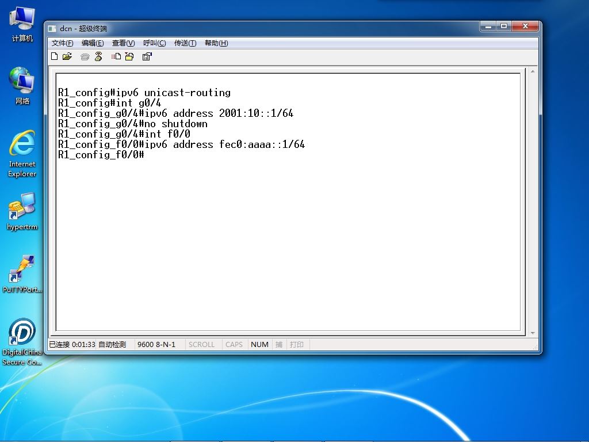589x442 pixels.
Task: Open the 编辑(E) menu
Action: pos(93,43)
